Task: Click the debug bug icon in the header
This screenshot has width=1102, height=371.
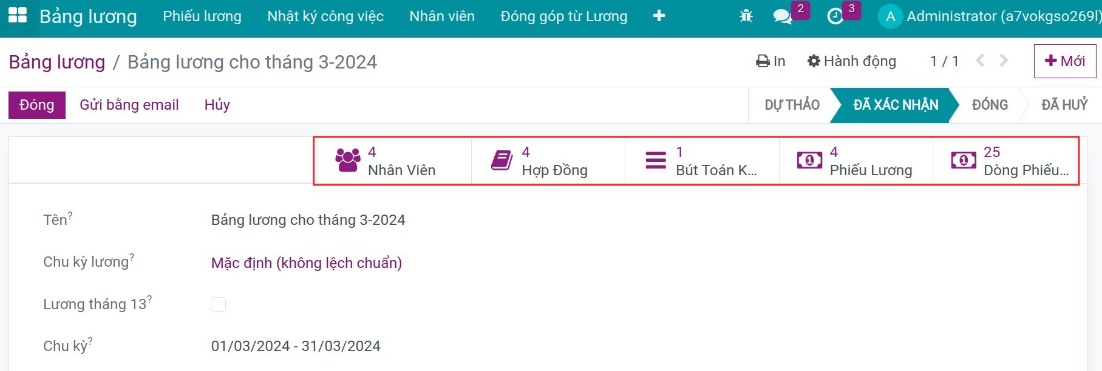Action: 746,16
